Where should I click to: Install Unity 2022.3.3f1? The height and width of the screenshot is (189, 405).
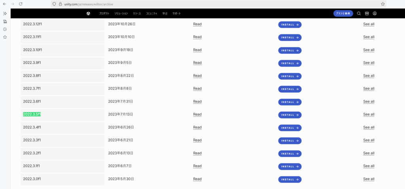click(290, 141)
